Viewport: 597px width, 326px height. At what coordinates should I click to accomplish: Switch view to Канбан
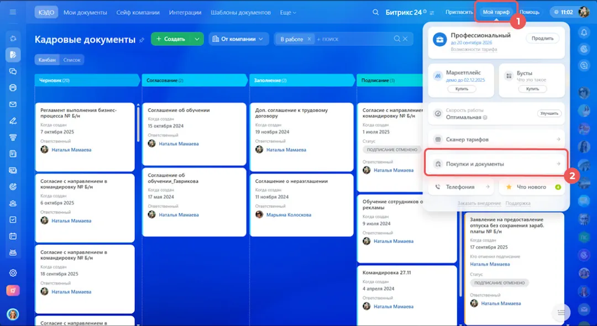coord(46,60)
